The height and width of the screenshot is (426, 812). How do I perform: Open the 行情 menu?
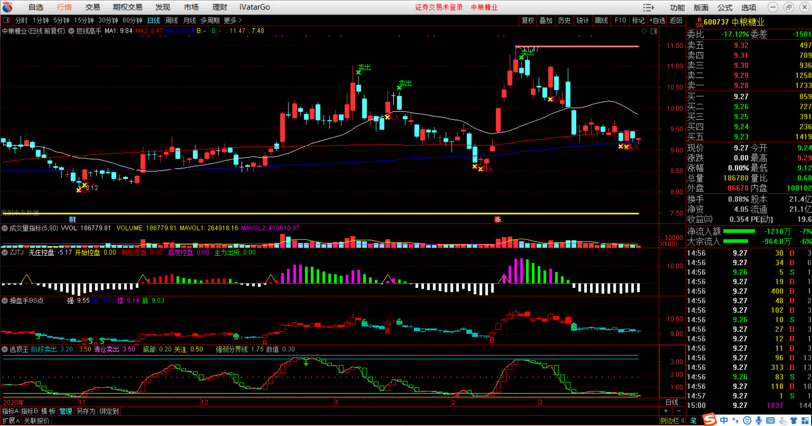pyautogui.click(x=64, y=8)
